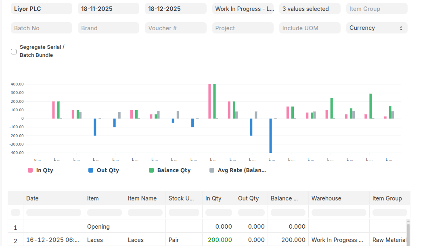This screenshot has height=246, width=431.
Task: Click the Project filter field
Action: [x=243, y=28]
